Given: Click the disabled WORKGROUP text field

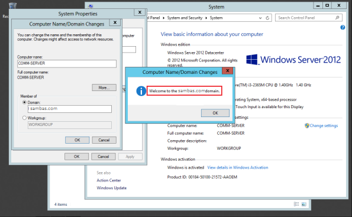Looking at the screenshot, I should 70,125.
